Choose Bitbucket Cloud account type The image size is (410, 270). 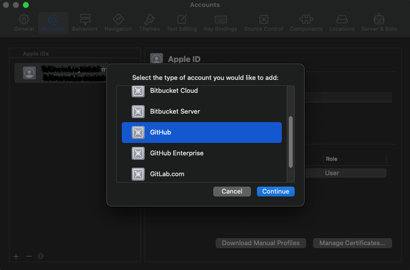coord(202,91)
